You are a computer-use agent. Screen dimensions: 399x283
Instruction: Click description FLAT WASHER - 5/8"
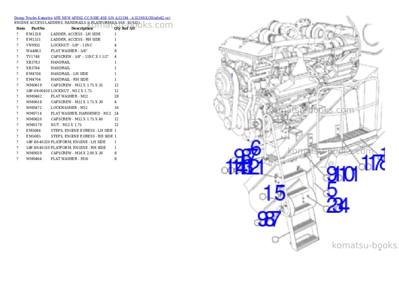click(69, 51)
